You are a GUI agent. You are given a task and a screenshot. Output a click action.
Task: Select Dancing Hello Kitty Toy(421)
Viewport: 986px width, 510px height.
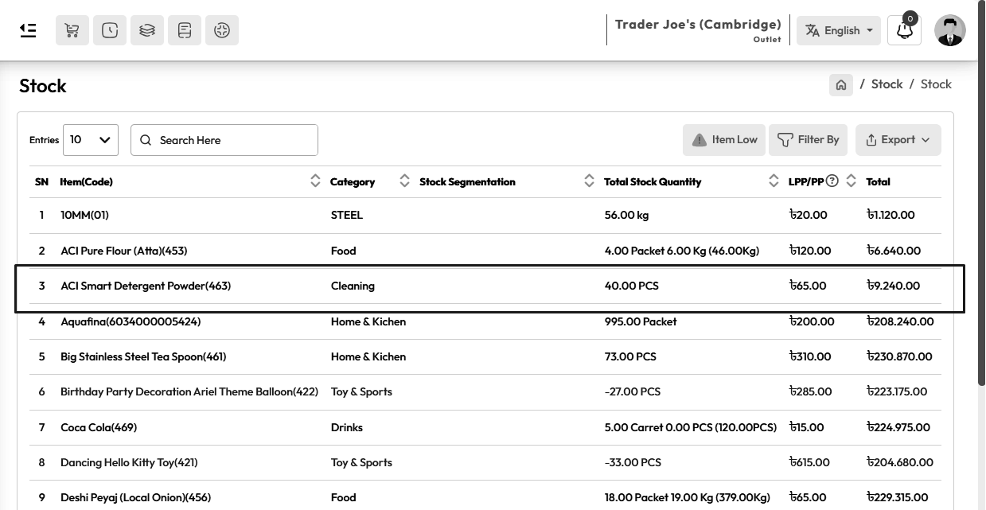point(129,462)
